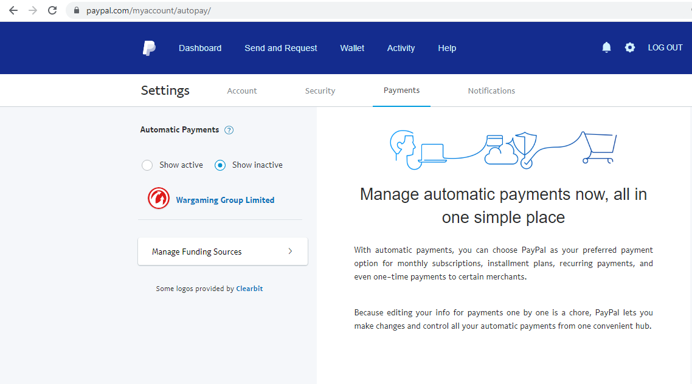
Task: Switch to the Payments settings tab
Action: pyautogui.click(x=401, y=91)
